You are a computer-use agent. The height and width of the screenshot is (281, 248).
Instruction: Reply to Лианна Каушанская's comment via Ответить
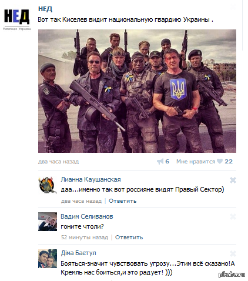[x=123, y=201]
